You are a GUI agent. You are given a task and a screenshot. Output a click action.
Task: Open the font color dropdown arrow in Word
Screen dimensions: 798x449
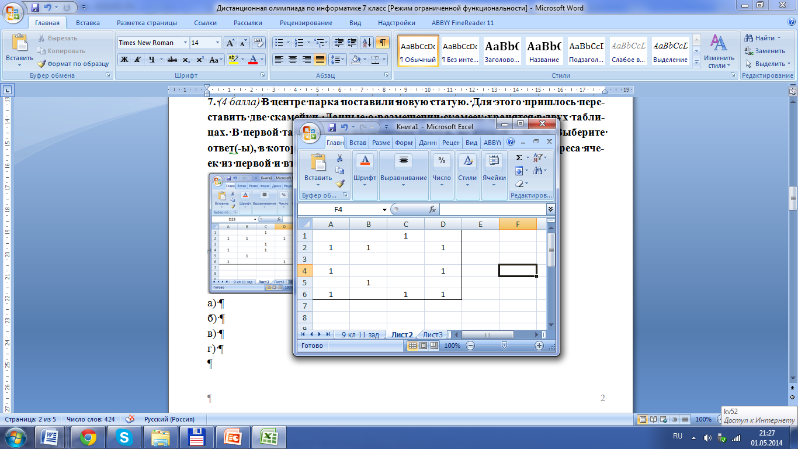263,60
